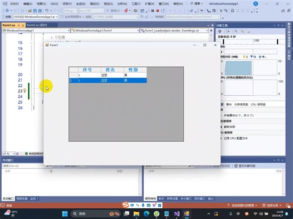Open the stack frame dropdown
The height and width of the screenshot is (219, 293).
pyautogui.click(x=193, y=17)
